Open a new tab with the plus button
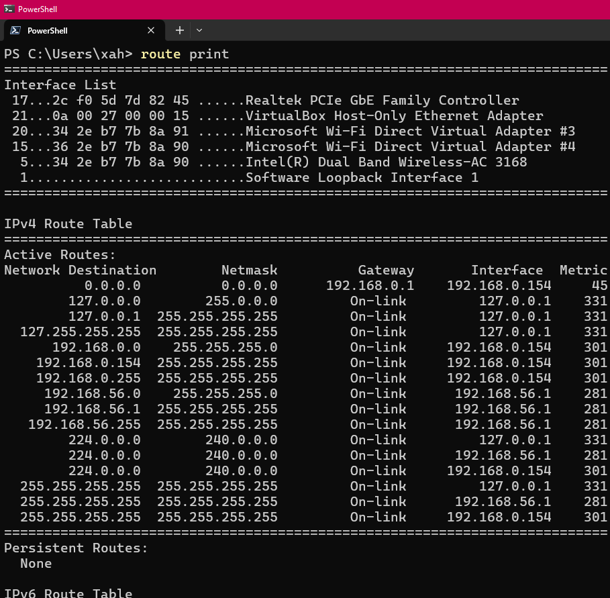 pos(179,30)
